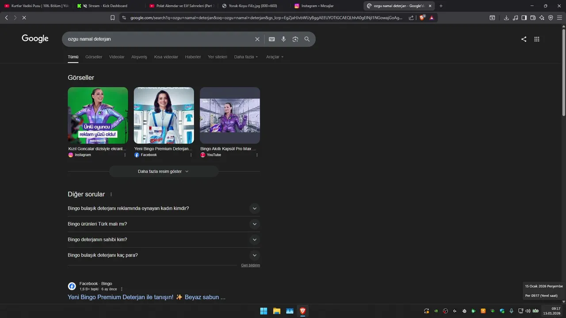Image resolution: width=566 pixels, height=318 pixels.
Task: Open the Google apps grid
Action: click(537, 39)
